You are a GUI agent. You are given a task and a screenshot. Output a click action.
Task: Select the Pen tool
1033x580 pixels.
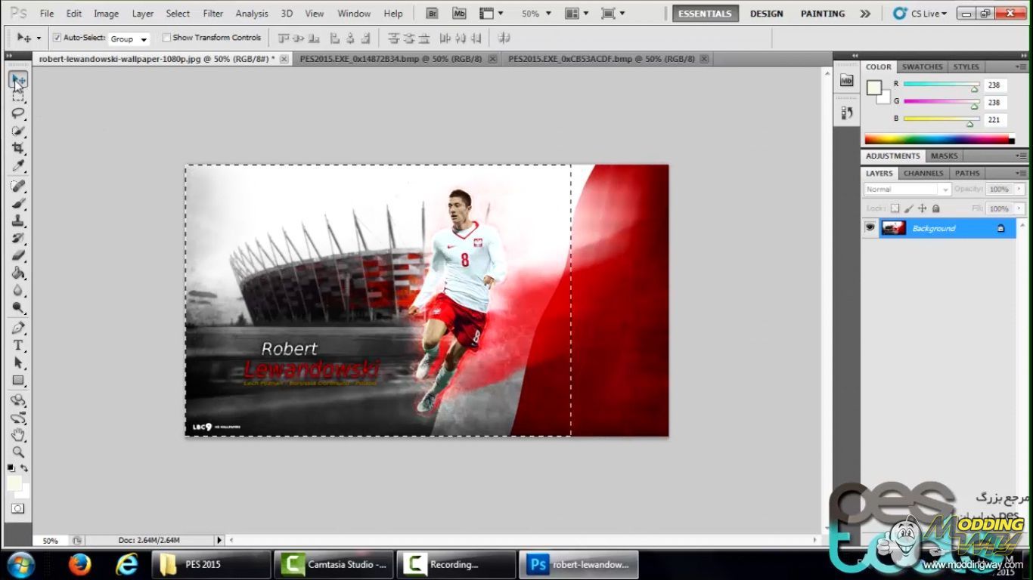tap(18, 328)
